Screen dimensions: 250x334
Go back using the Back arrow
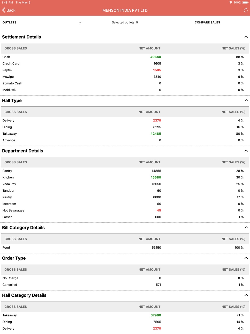9,10
